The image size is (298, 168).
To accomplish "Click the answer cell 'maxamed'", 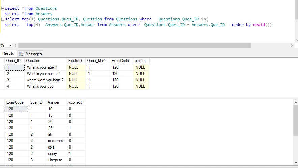I will click(x=56, y=141).
